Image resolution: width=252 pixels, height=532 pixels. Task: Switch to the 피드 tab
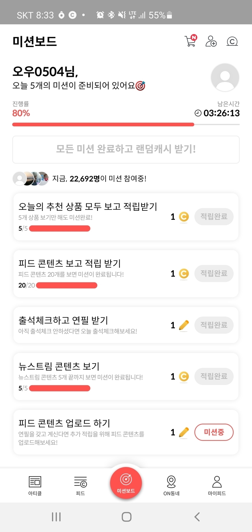pos(80,485)
